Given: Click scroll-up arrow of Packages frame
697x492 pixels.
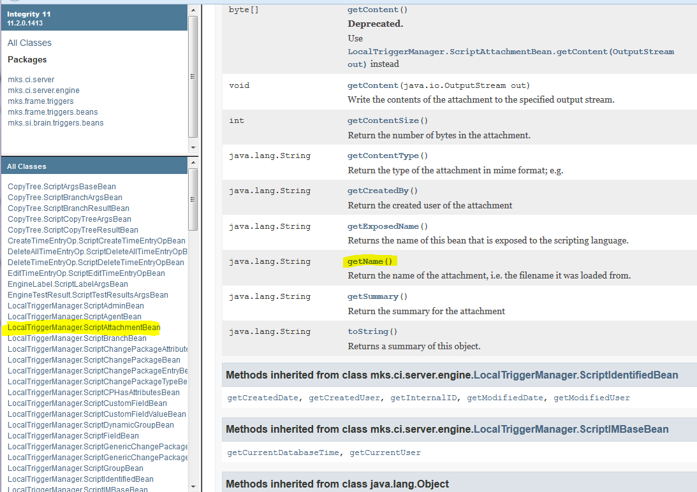Looking at the screenshot, I should pos(193,10).
